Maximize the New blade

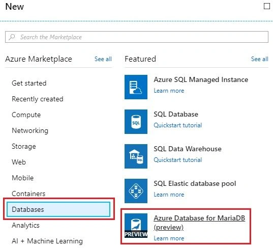(x=267, y=6)
